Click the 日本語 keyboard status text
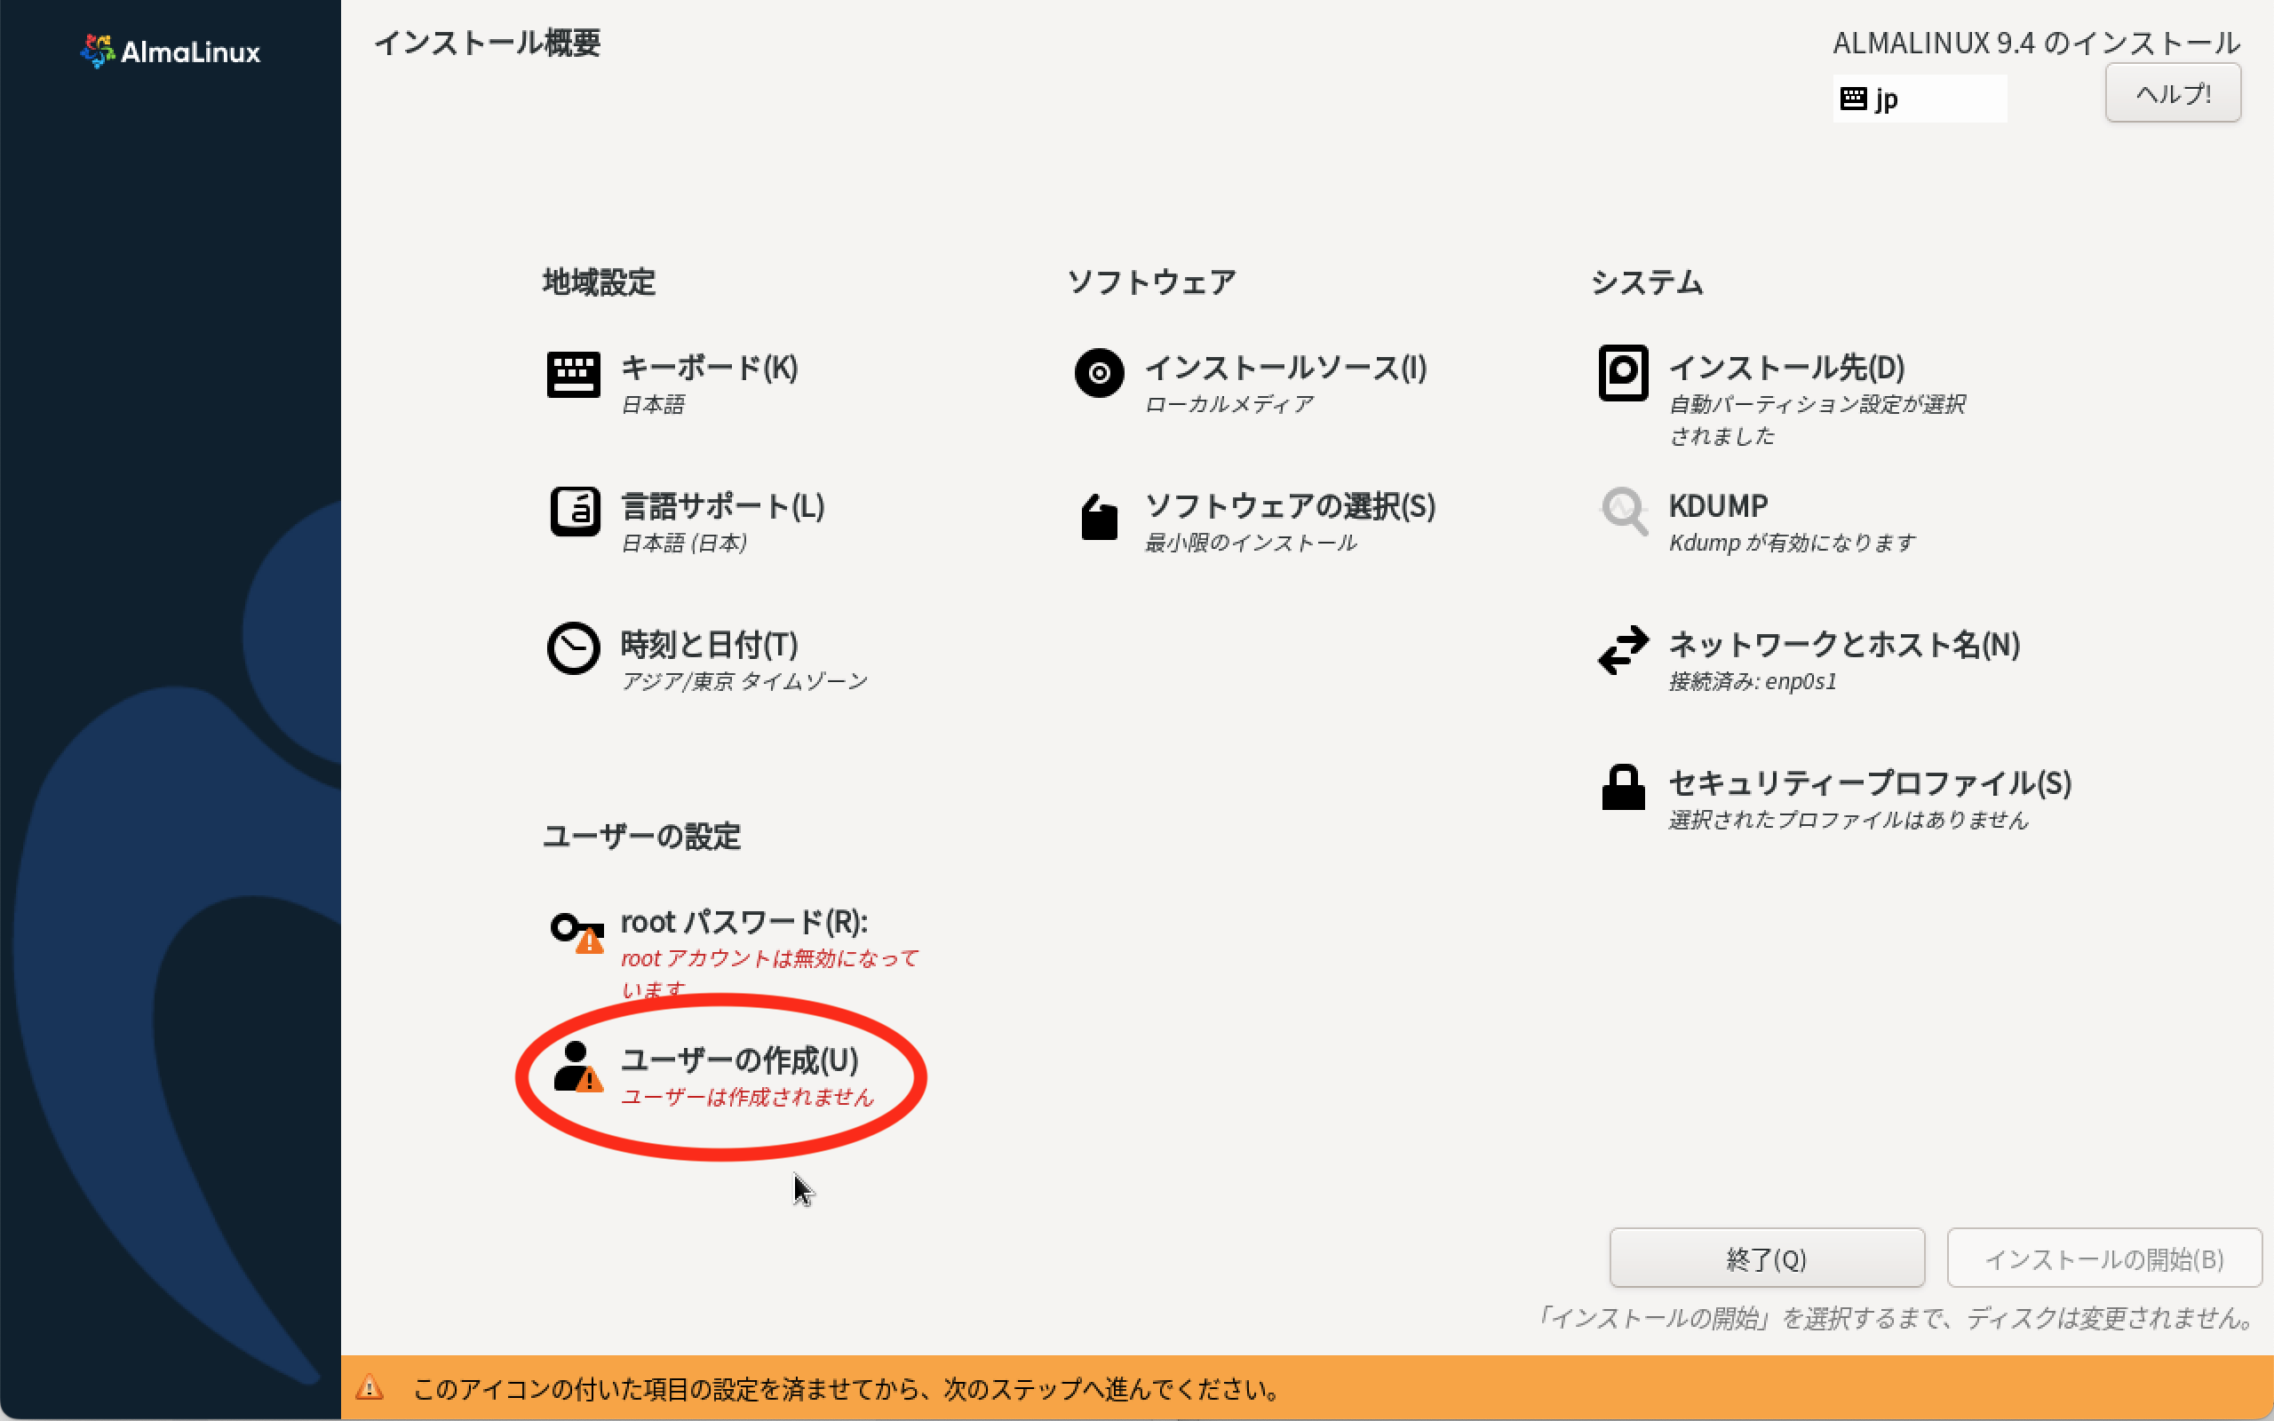2274x1421 pixels. coord(653,404)
